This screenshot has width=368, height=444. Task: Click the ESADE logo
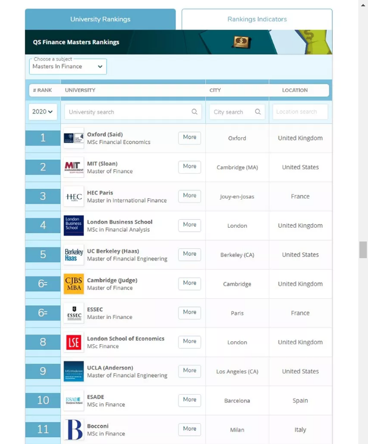(x=73, y=400)
